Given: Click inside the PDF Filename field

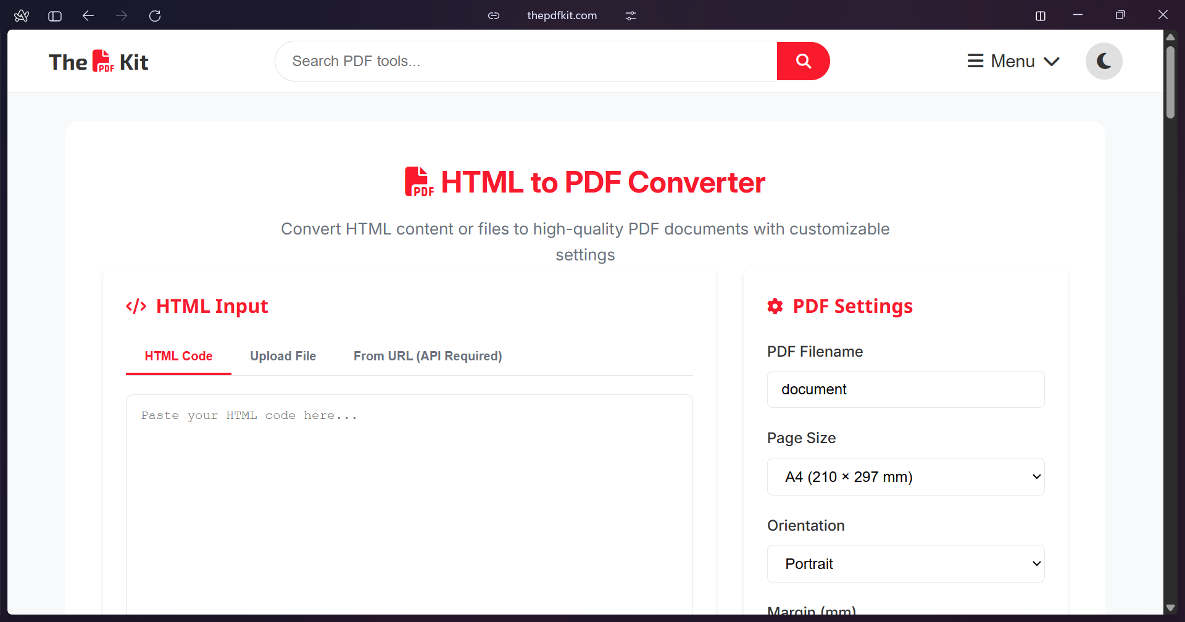Looking at the screenshot, I should [905, 389].
